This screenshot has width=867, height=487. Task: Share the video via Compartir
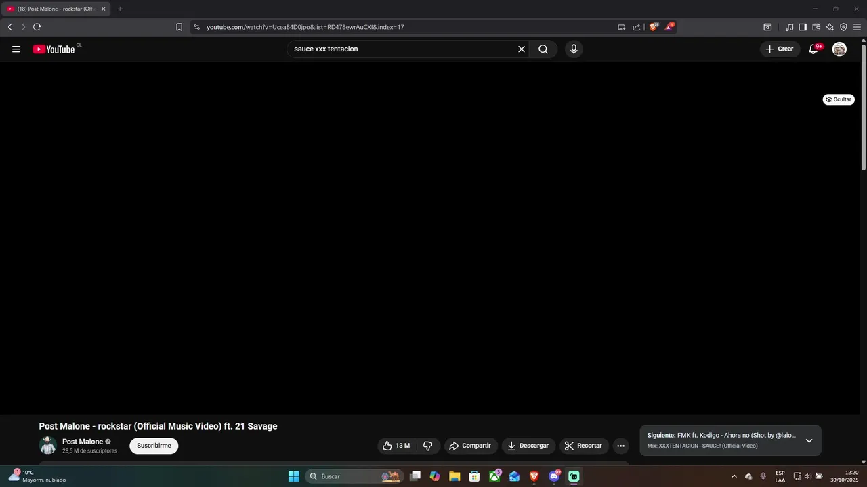click(x=471, y=446)
